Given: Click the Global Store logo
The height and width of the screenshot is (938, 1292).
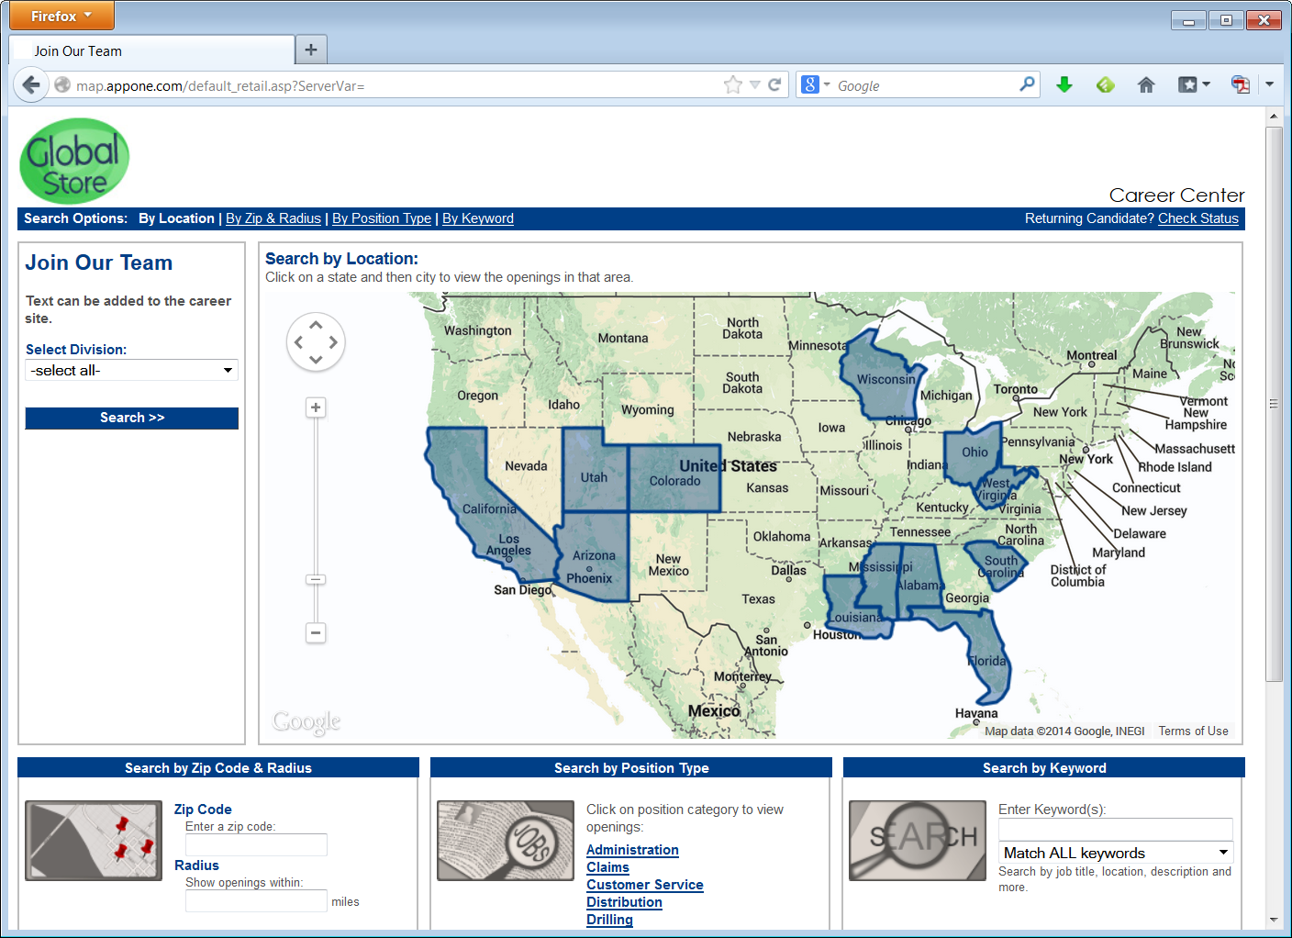Looking at the screenshot, I should click(x=74, y=161).
